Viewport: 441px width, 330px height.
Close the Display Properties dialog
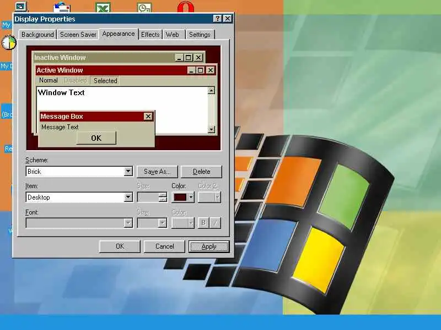click(x=227, y=19)
